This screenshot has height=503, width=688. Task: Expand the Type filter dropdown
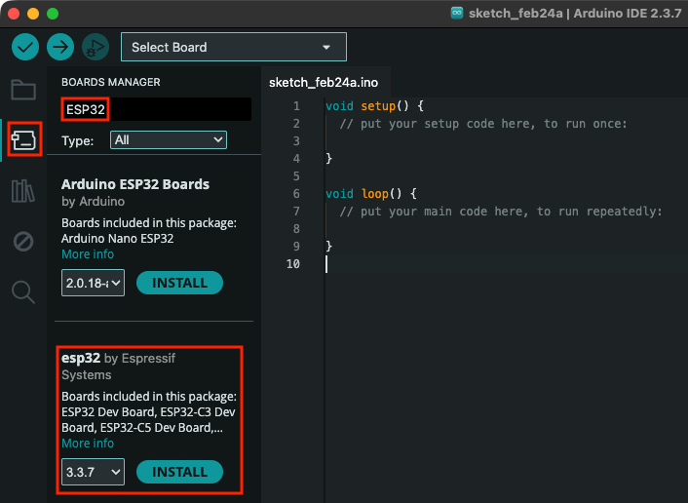point(168,140)
